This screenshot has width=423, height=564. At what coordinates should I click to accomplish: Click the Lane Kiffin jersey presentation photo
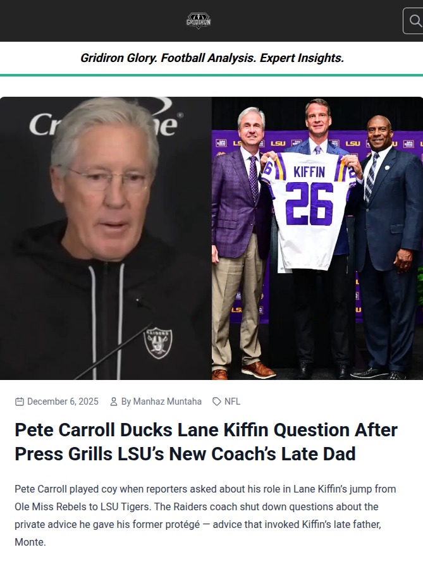coord(316,238)
